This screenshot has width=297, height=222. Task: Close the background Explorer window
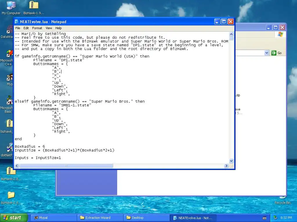282,27
